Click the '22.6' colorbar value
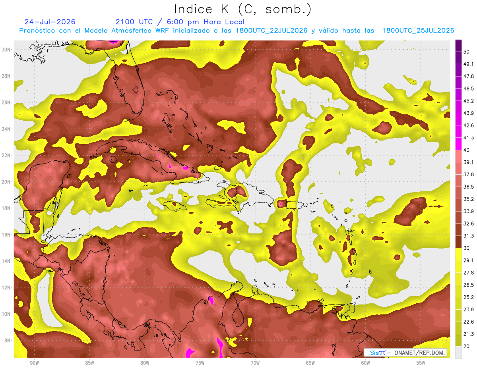The image size is (477, 368). (x=469, y=322)
